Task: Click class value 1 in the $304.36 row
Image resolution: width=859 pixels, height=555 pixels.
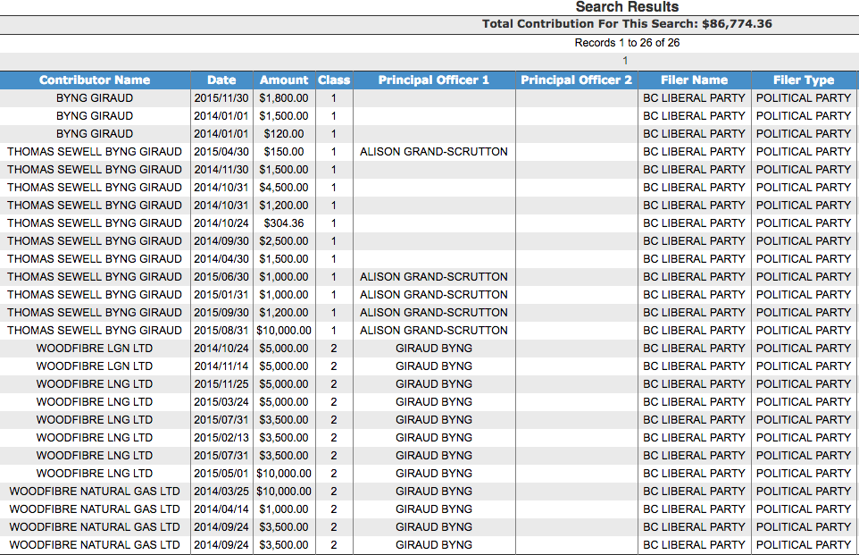Action: [x=334, y=223]
